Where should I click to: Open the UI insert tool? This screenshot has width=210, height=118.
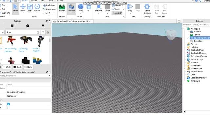click(x=88, y=8)
